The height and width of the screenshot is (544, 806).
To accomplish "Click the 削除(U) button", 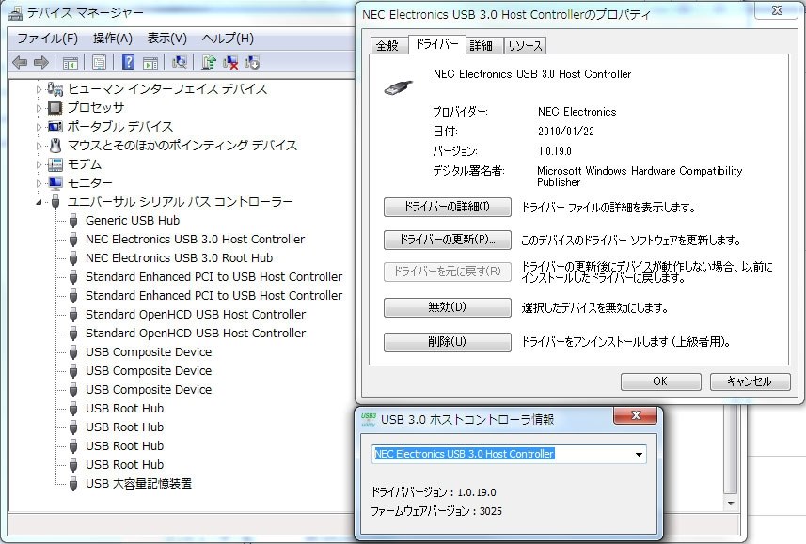I will click(448, 342).
